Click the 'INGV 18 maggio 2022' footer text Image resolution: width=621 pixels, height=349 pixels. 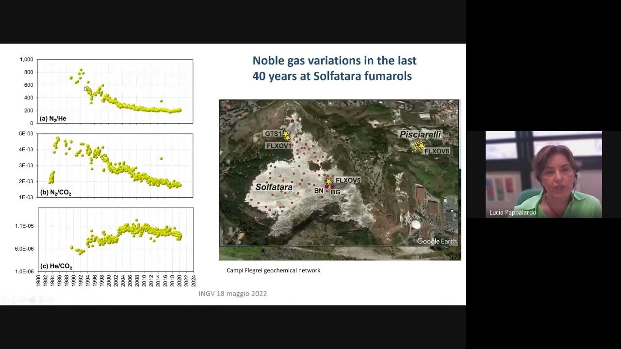232,293
